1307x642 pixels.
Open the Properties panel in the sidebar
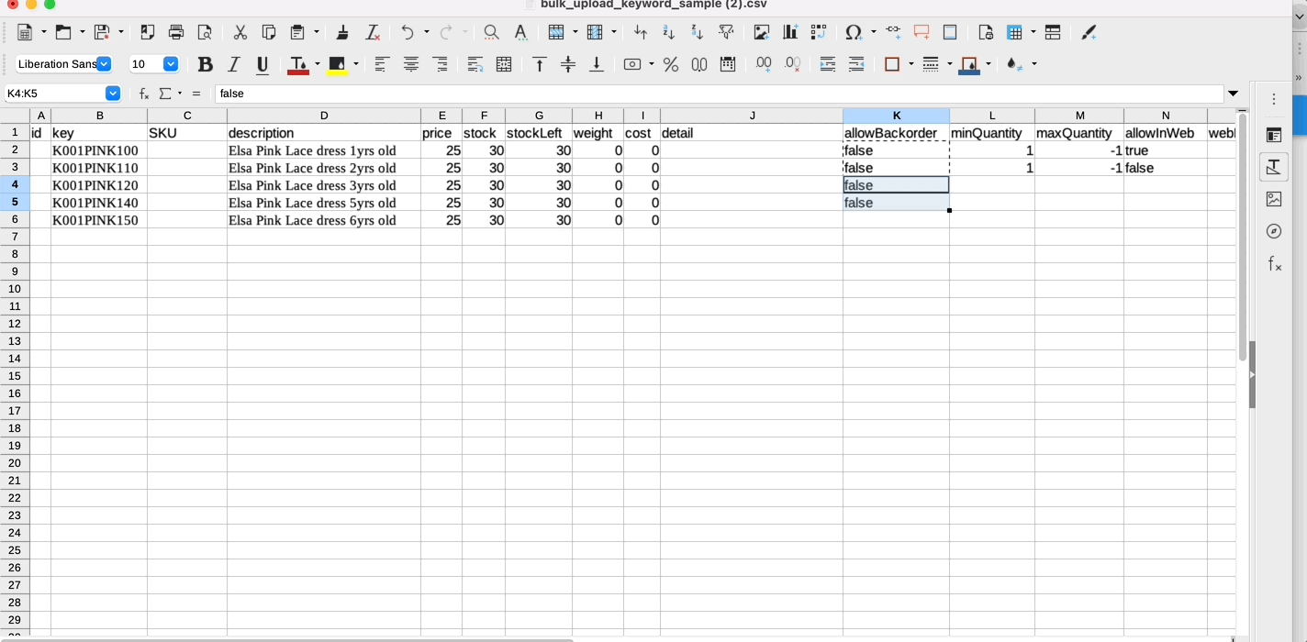click(x=1273, y=134)
